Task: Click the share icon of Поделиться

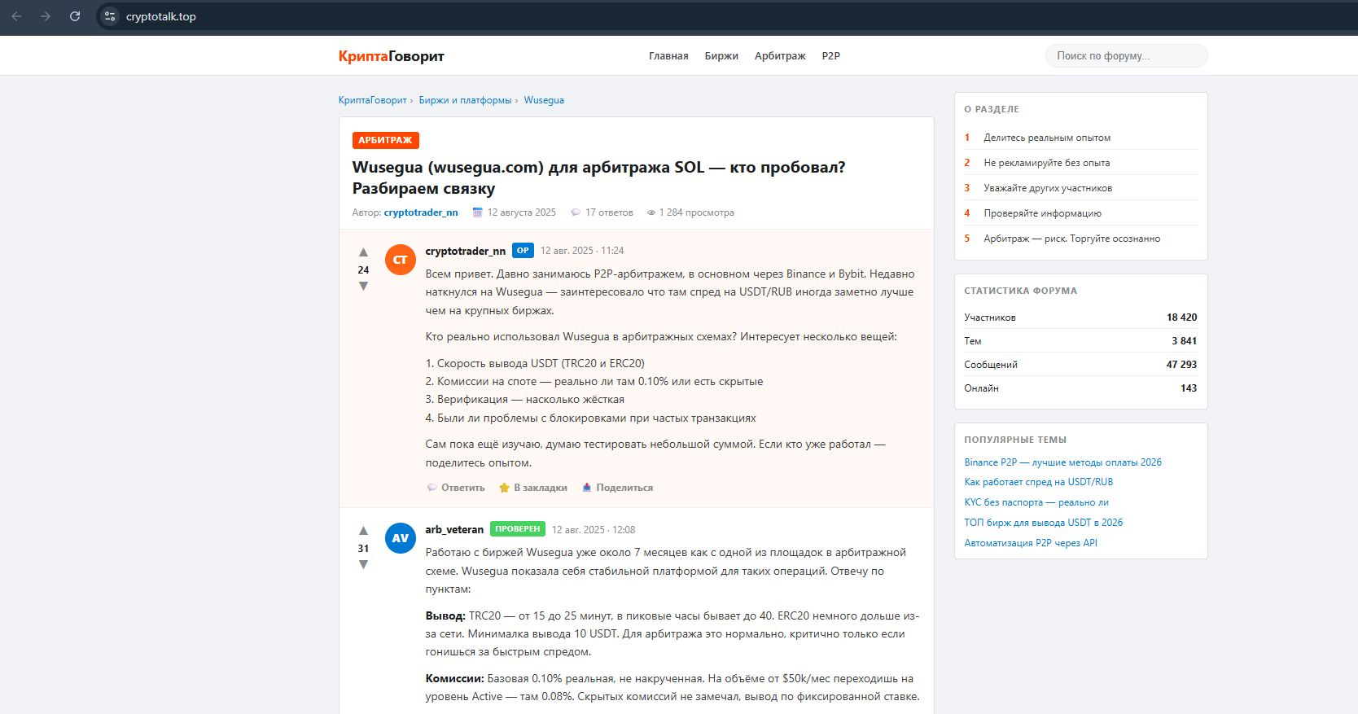Action: [586, 488]
